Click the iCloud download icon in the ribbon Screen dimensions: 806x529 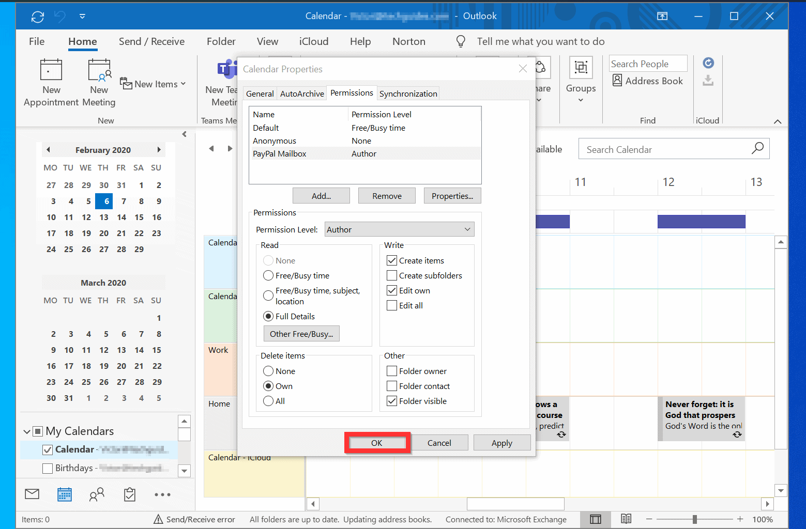(x=708, y=81)
